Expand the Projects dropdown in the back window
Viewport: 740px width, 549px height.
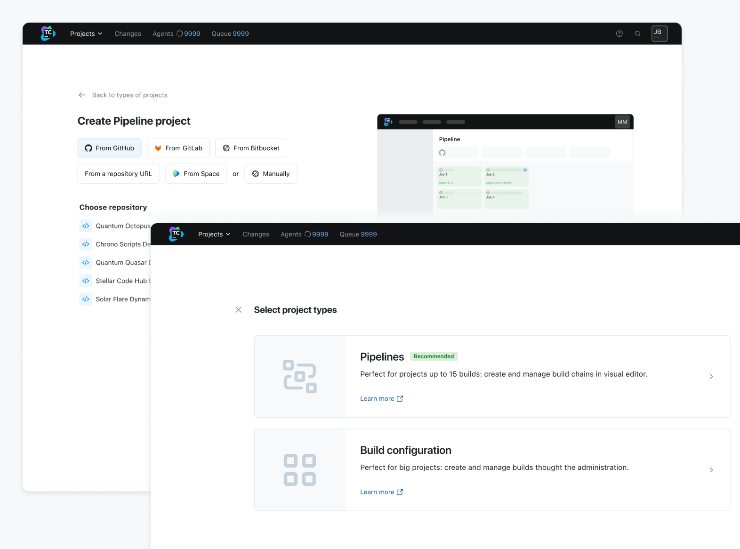pos(86,34)
